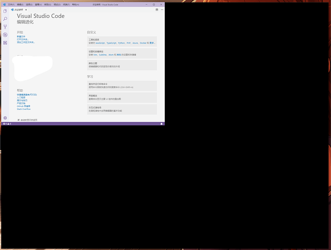Screen dimensions: 331x250
Task: Click the More (更多) languages link
Action: [x=152, y=43]
